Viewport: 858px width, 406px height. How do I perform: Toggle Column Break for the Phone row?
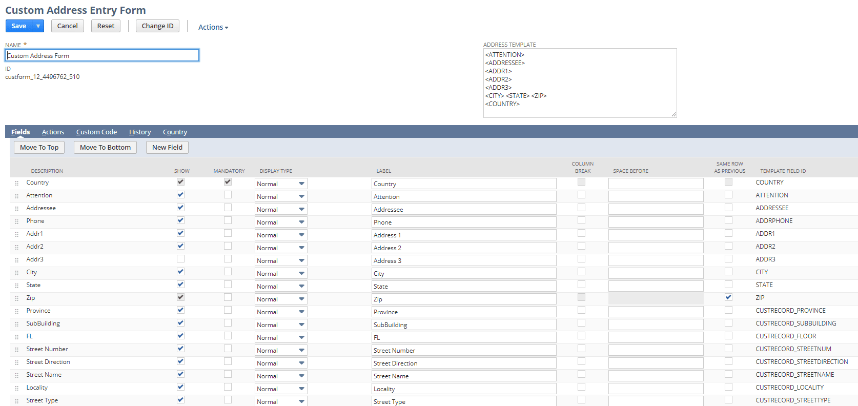(581, 220)
